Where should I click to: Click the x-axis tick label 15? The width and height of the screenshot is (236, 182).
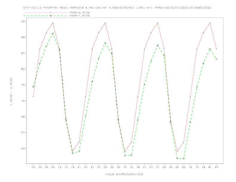click(66, 167)
